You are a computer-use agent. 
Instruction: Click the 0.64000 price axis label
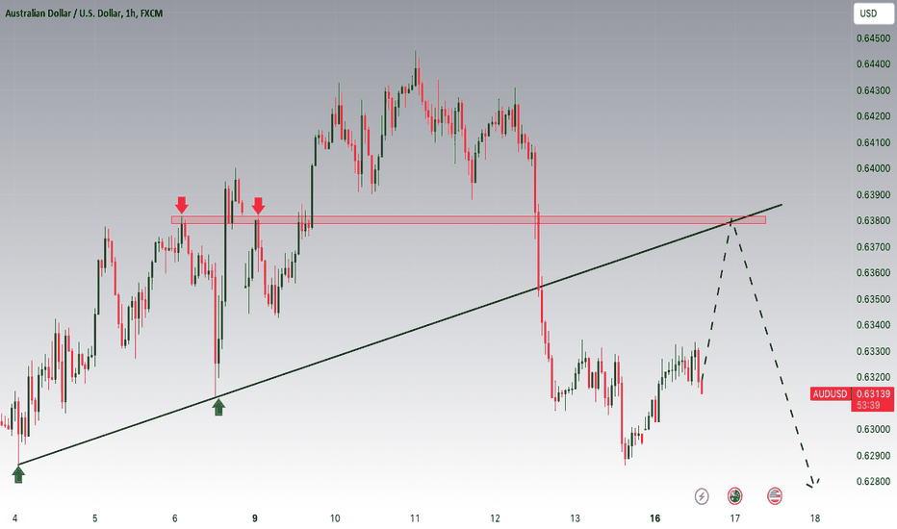tap(873, 168)
